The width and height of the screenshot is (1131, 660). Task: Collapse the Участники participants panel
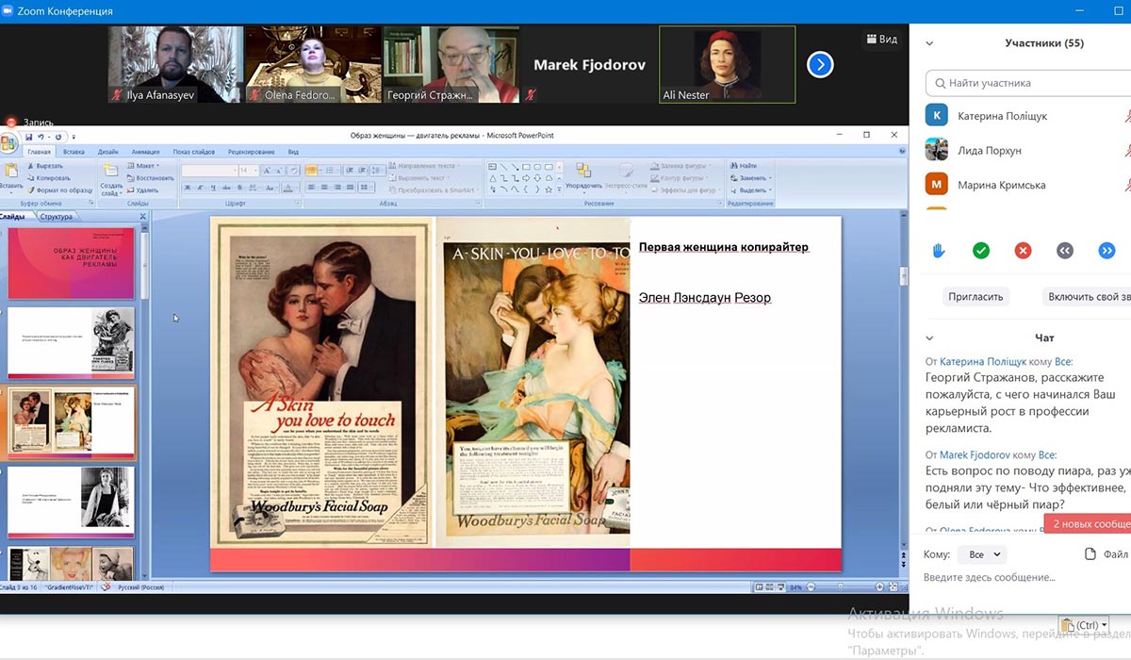click(x=929, y=43)
